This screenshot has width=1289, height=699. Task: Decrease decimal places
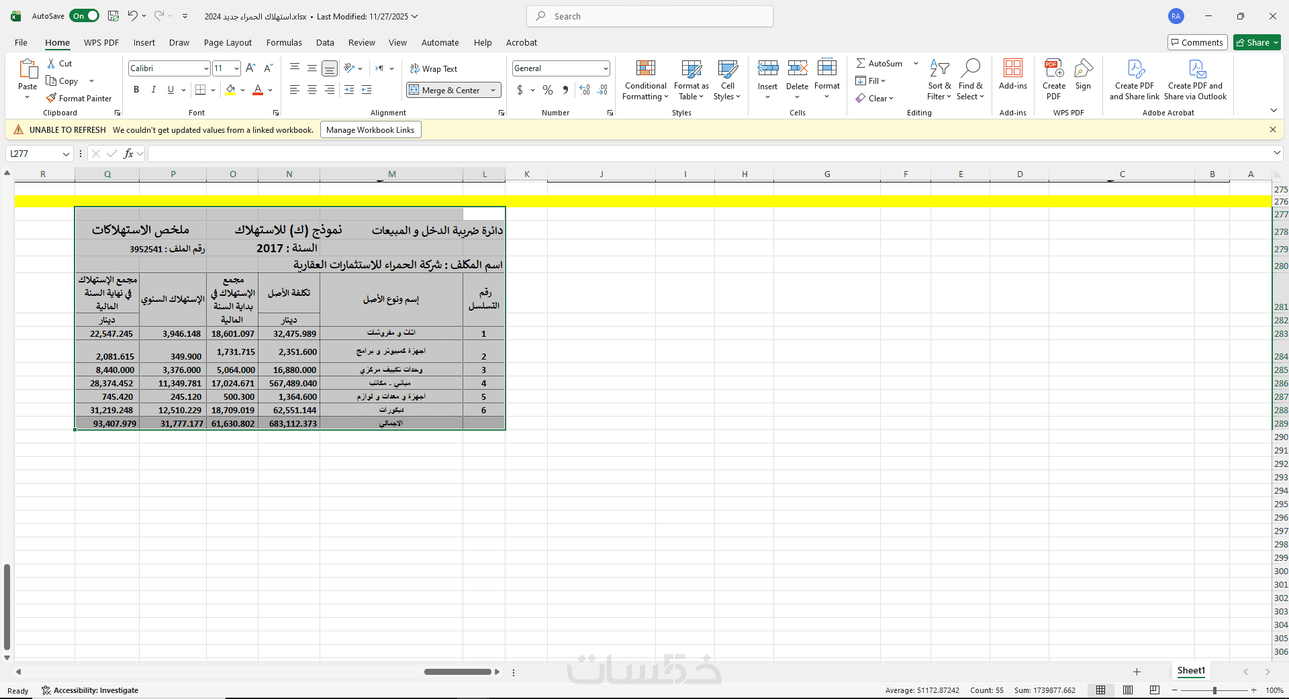click(x=602, y=90)
